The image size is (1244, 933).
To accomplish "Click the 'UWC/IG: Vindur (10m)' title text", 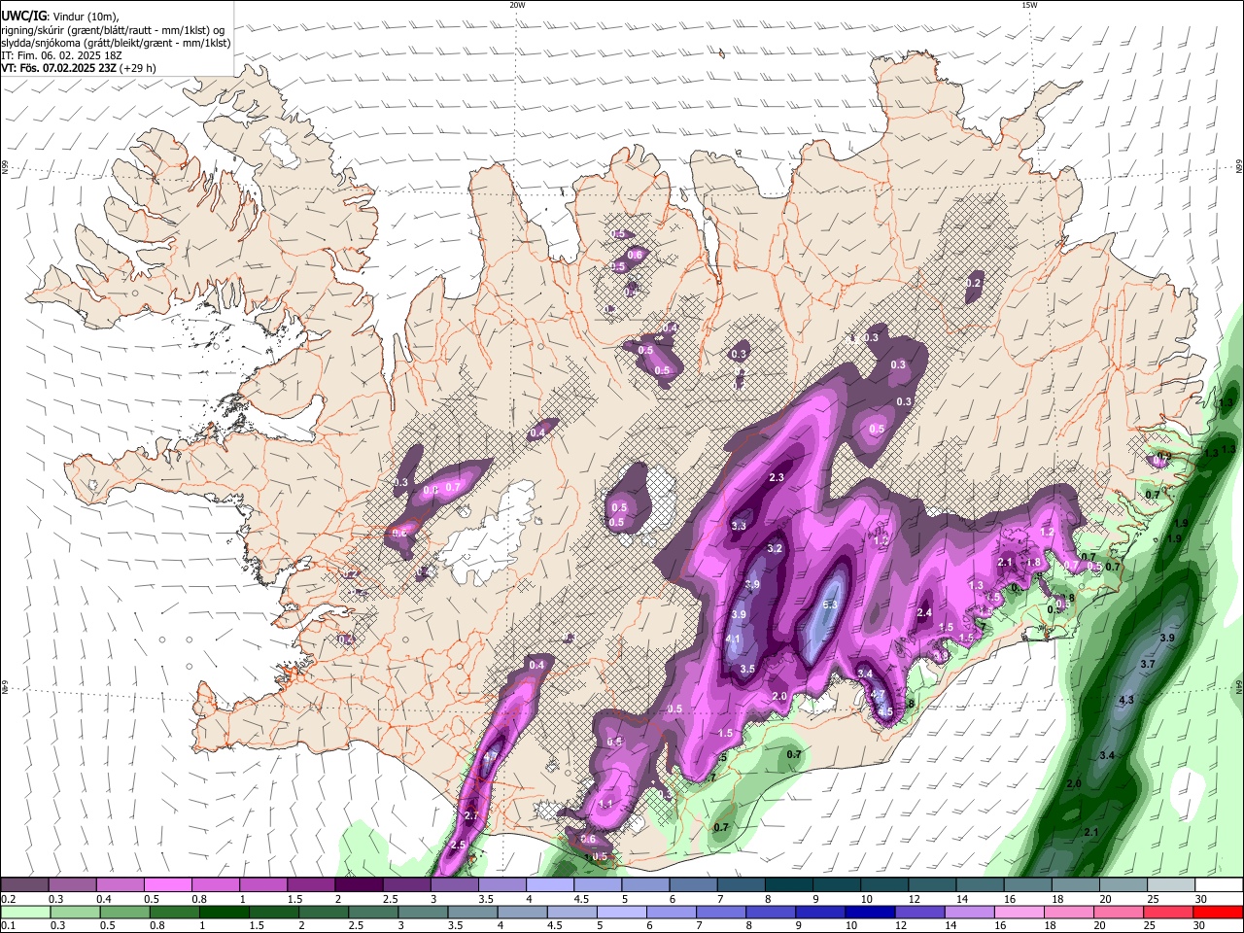I will 60,17.
